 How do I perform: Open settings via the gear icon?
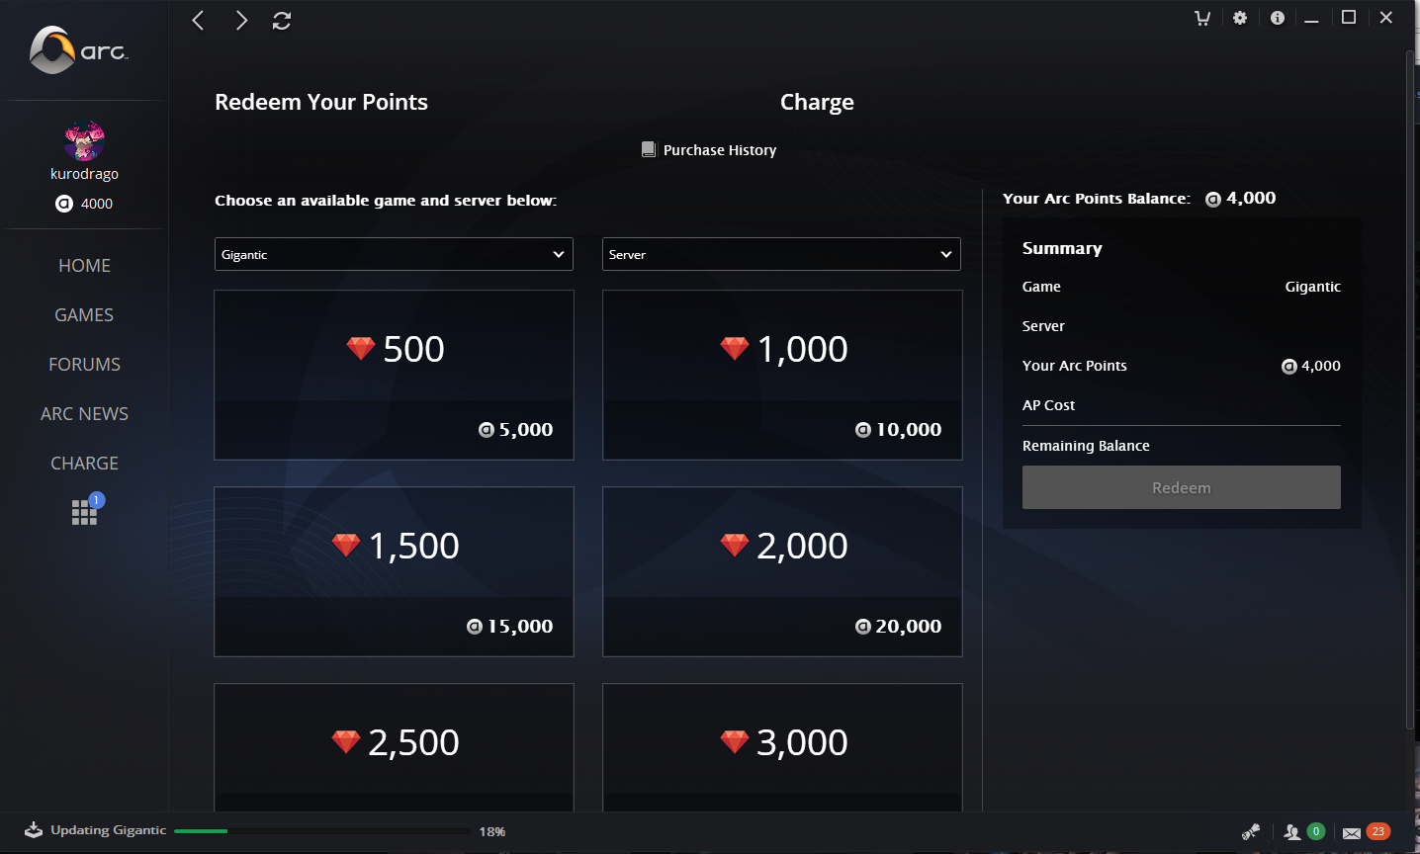pyautogui.click(x=1240, y=18)
